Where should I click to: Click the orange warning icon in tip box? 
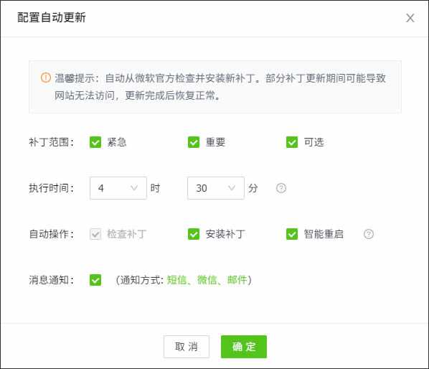click(x=46, y=78)
